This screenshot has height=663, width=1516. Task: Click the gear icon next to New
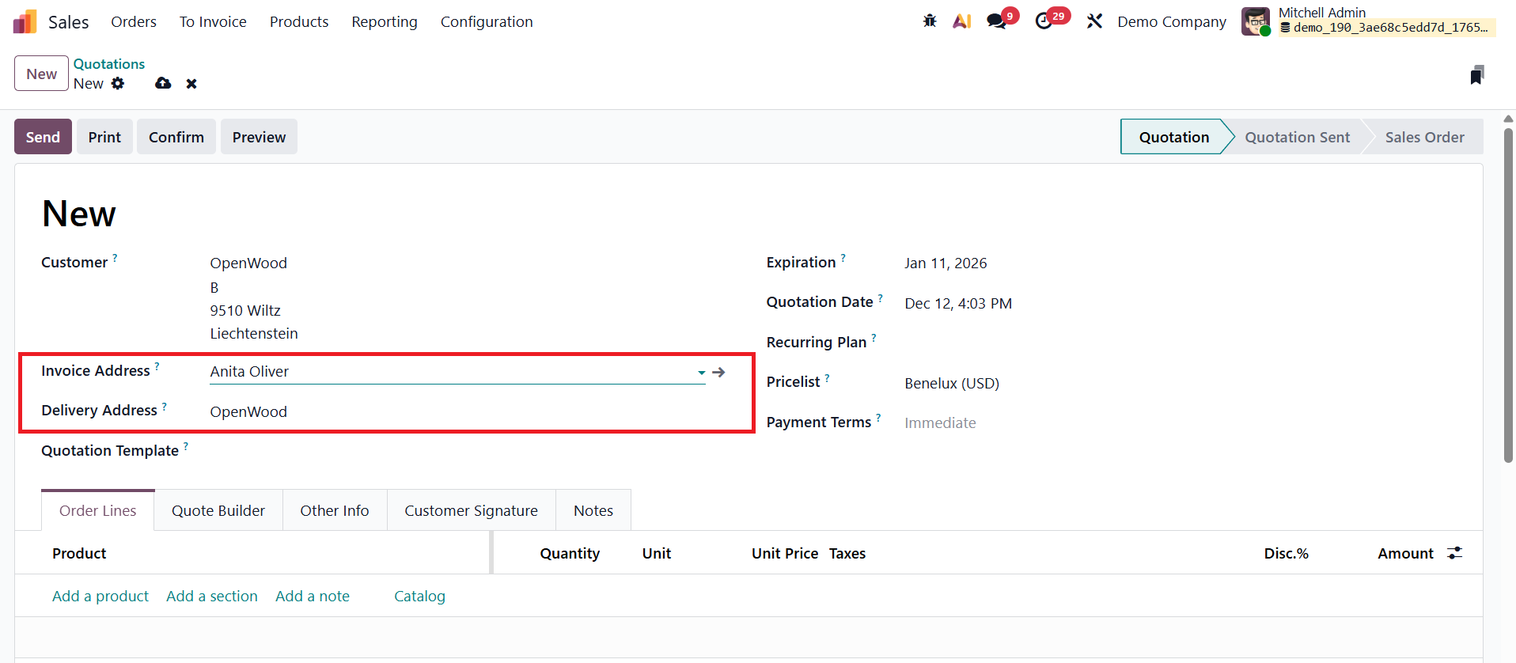[118, 83]
